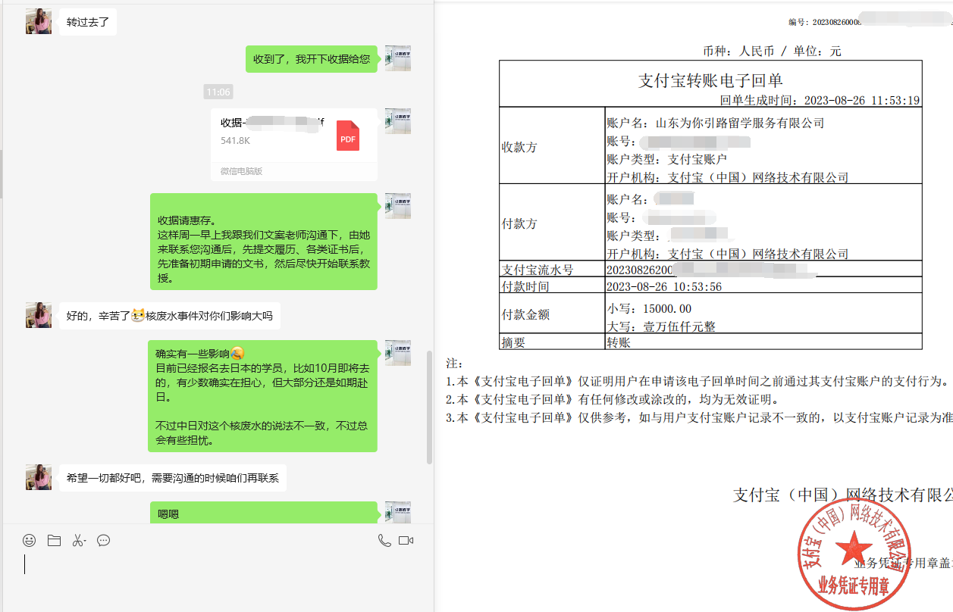Click avatar beside 好的，辛苦了 message

pyautogui.click(x=39, y=315)
